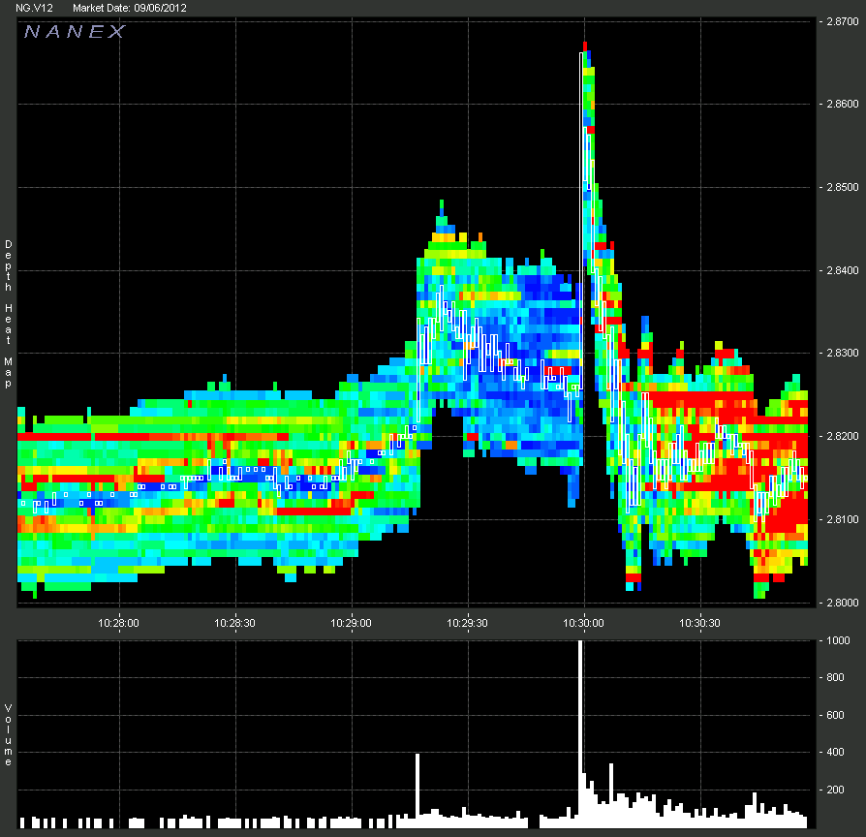Click the 2.8100 price axis label
Screen dimensions: 866x837
tap(843, 519)
